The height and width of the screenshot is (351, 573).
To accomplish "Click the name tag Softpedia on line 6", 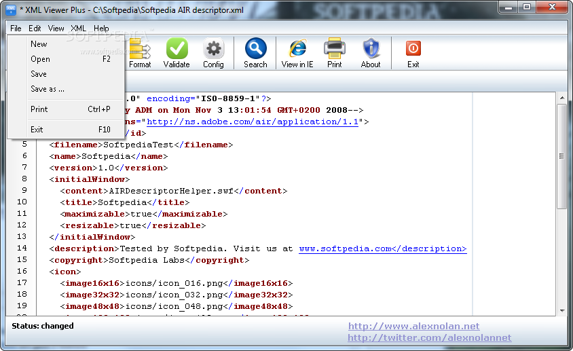I will tap(109, 156).
